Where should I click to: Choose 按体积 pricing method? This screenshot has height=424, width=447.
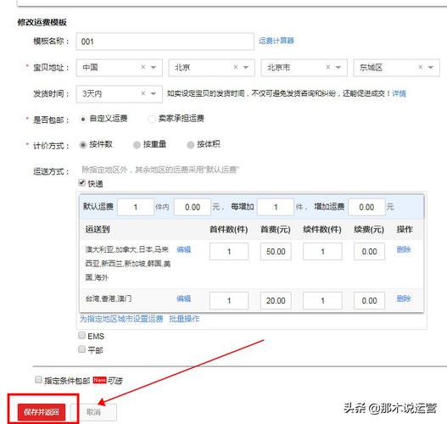tap(191, 145)
